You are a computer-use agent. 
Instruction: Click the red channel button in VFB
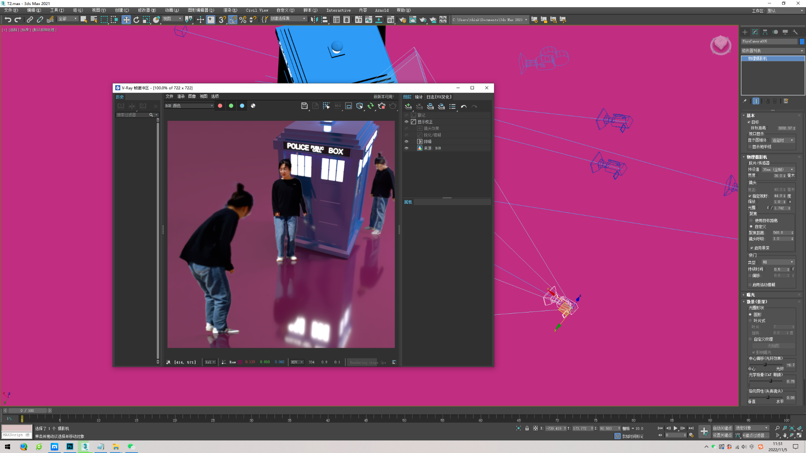220,106
